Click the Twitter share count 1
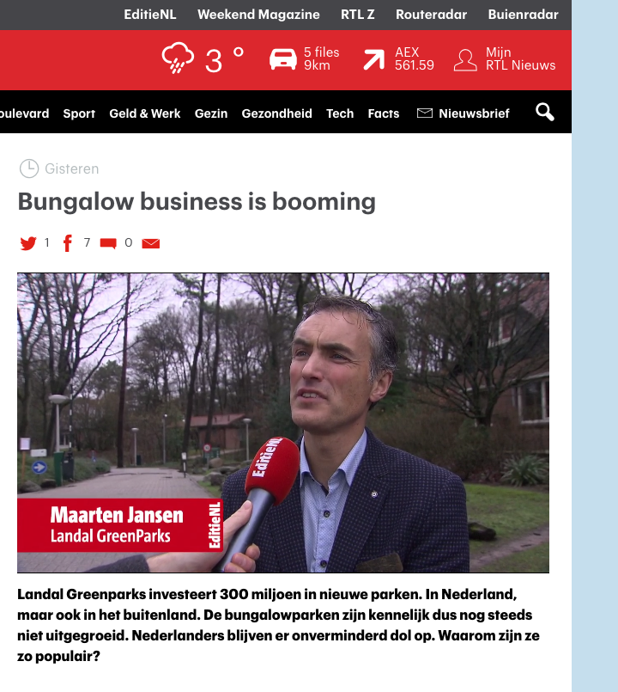 [46, 242]
